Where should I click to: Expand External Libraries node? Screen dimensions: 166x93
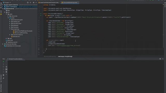(3, 44)
